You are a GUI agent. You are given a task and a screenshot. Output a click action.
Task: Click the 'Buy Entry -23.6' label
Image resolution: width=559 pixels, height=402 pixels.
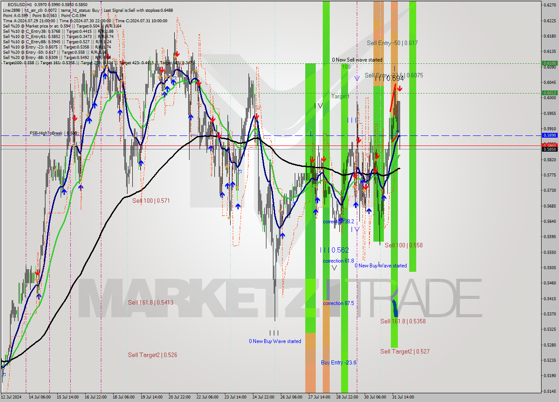point(339,363)
